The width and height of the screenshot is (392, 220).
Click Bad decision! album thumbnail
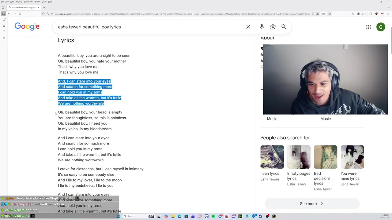pos(326,157)
